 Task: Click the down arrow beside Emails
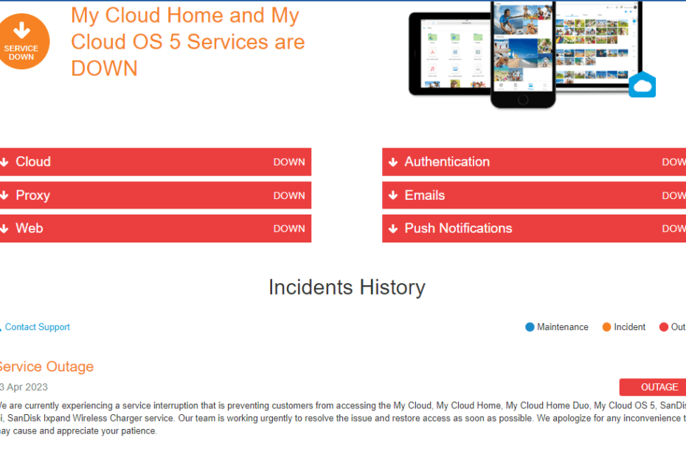point(393,195)
